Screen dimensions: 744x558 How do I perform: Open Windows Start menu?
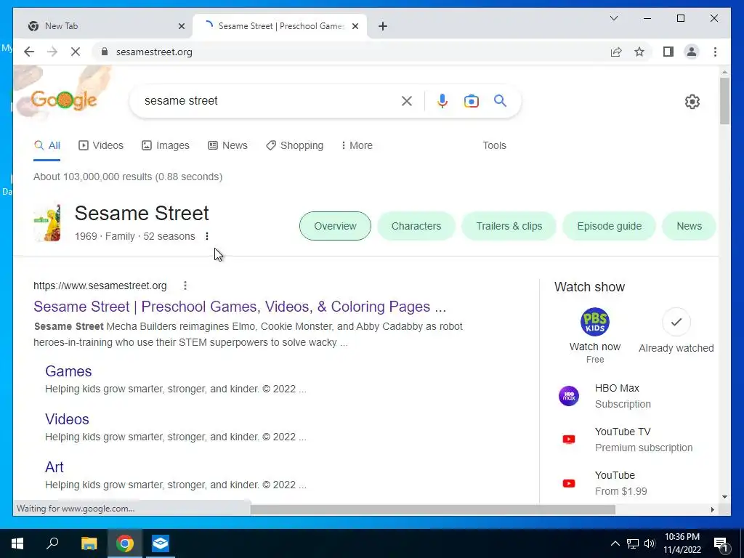(x=17, y=543)
